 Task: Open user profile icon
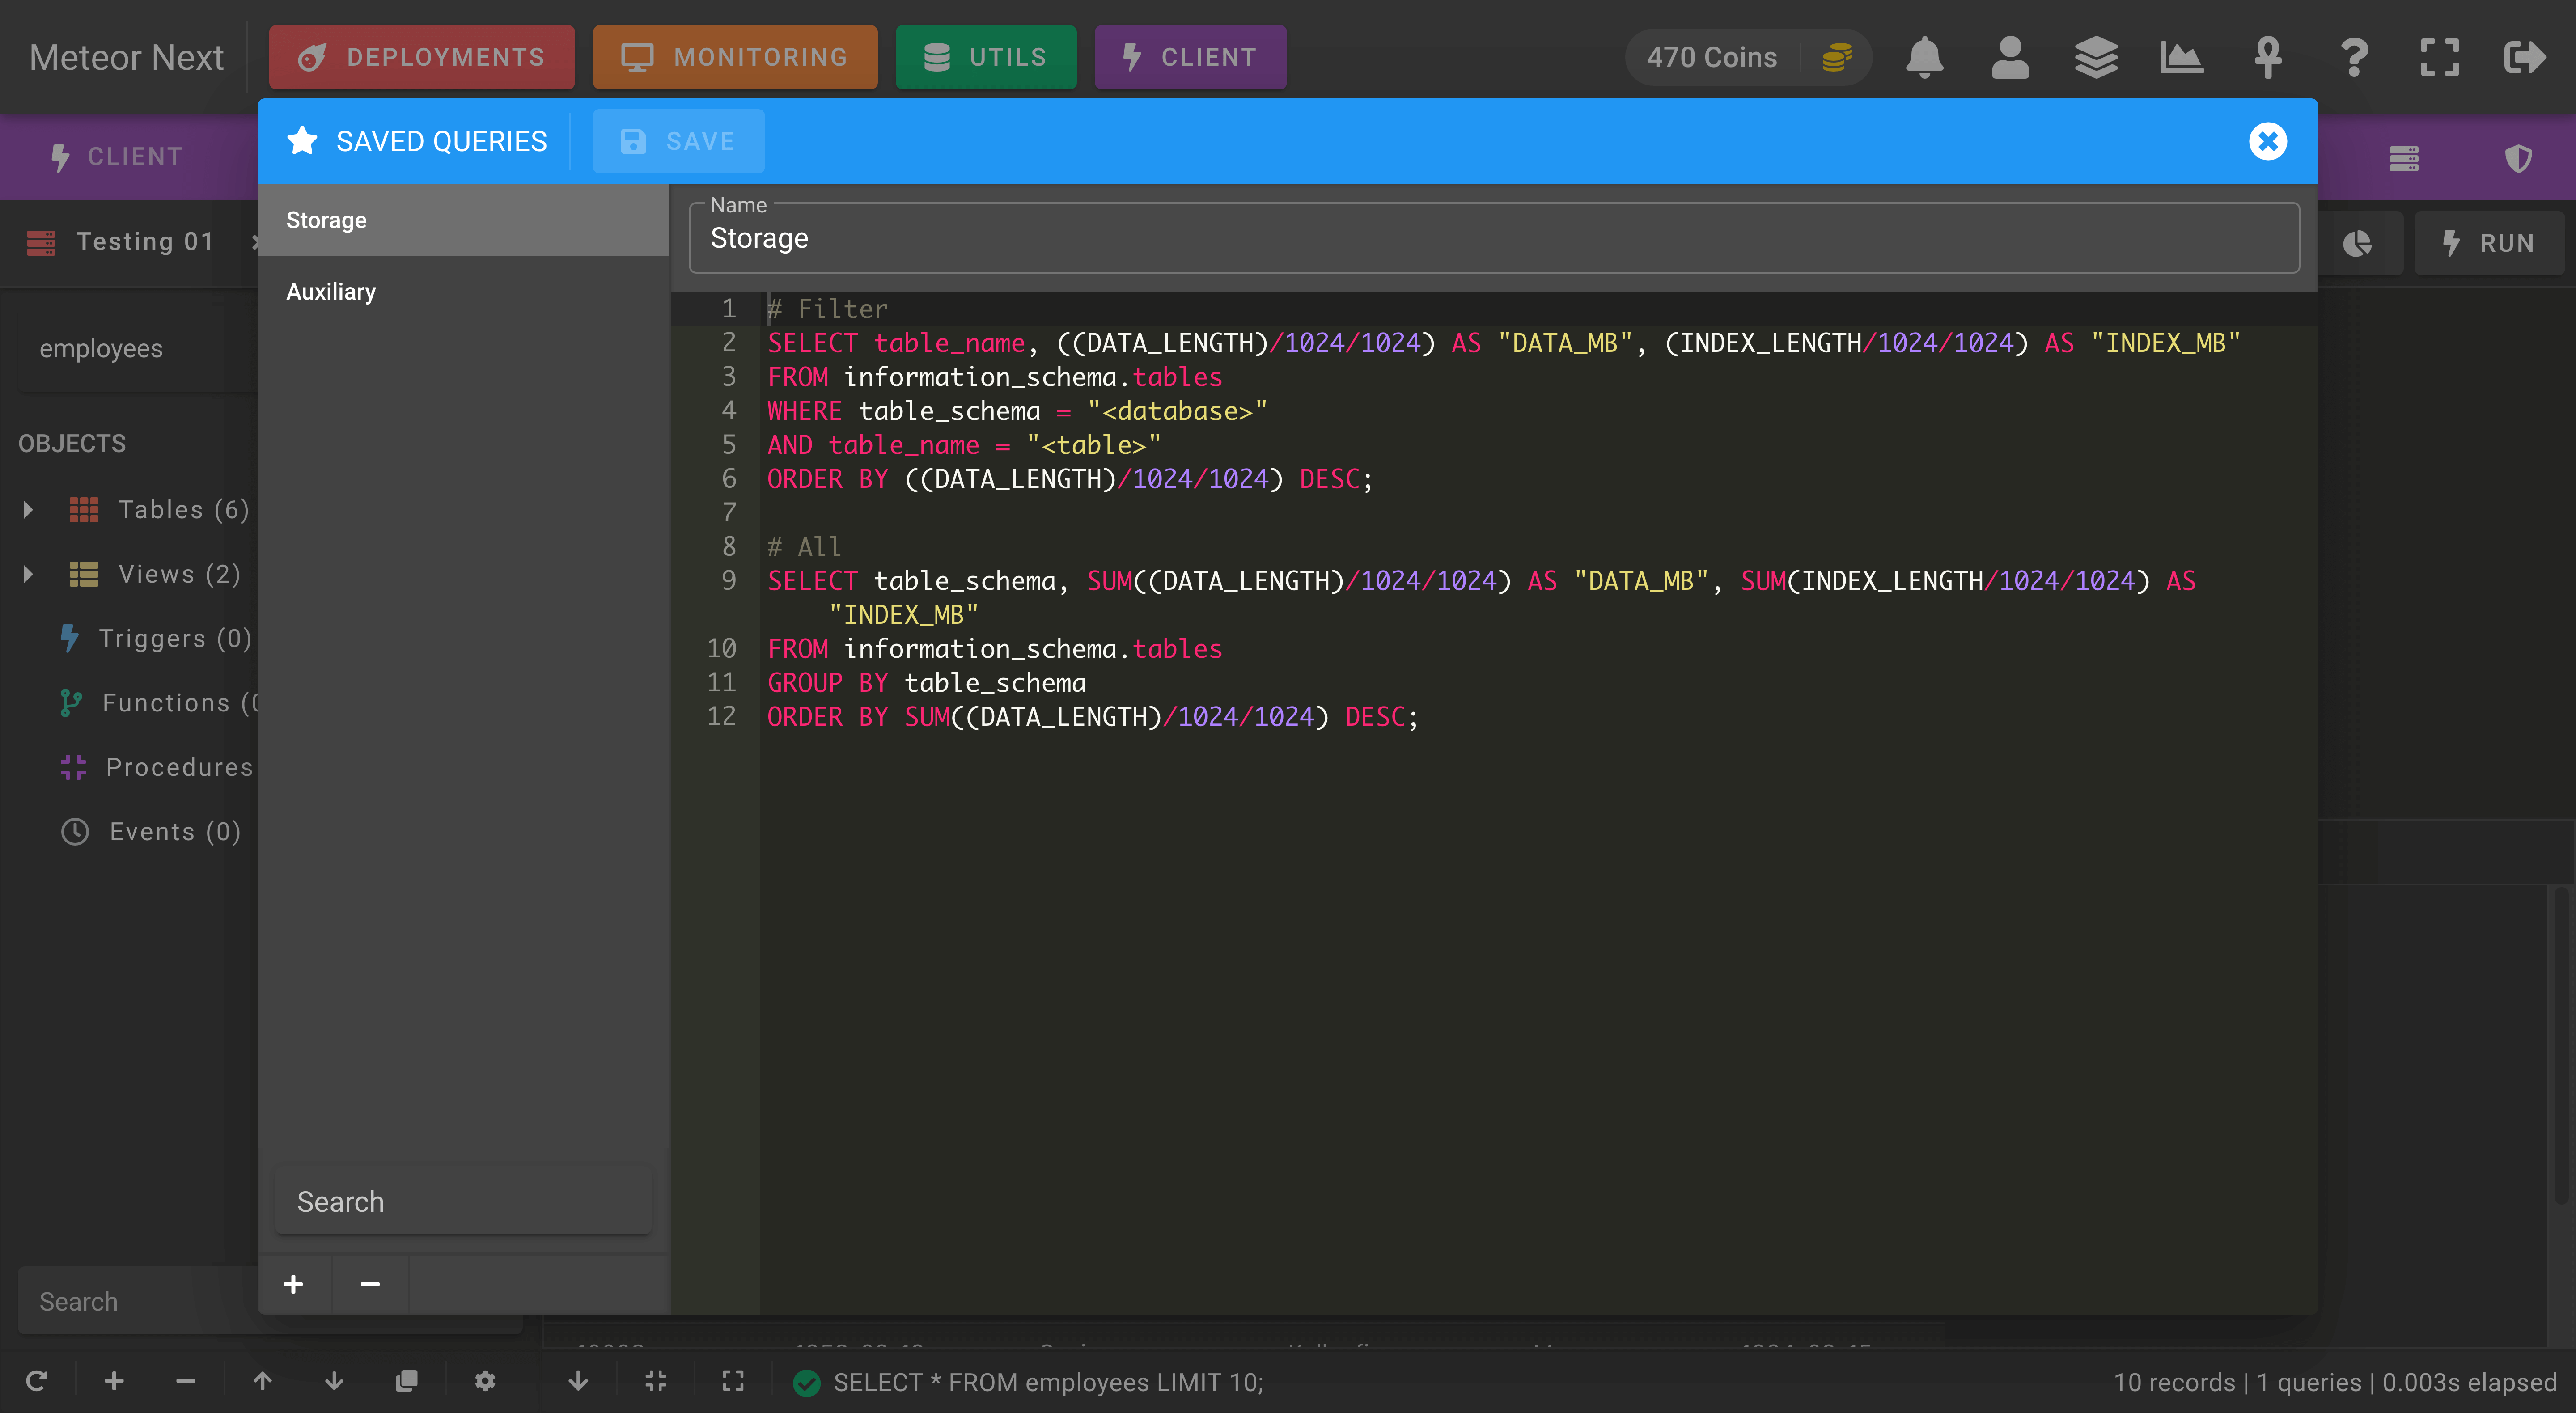pyautogui.click(x=2010, y=57)
